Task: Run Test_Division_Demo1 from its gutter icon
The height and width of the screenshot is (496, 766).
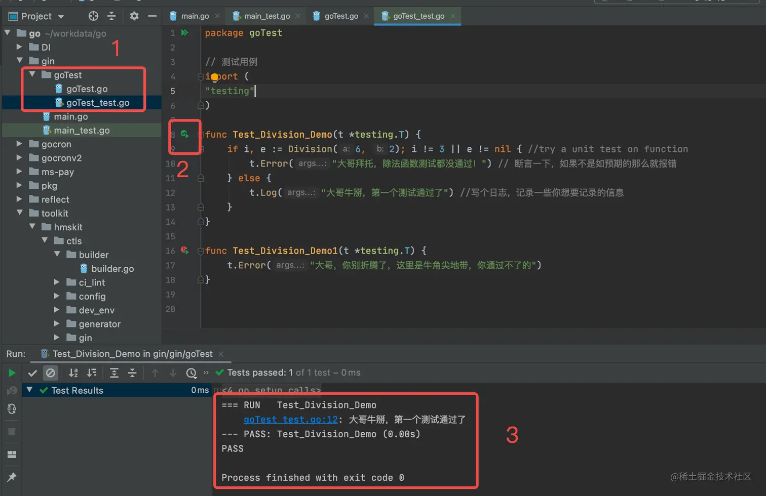Action: pyautogui.click(x=185, y=251)
